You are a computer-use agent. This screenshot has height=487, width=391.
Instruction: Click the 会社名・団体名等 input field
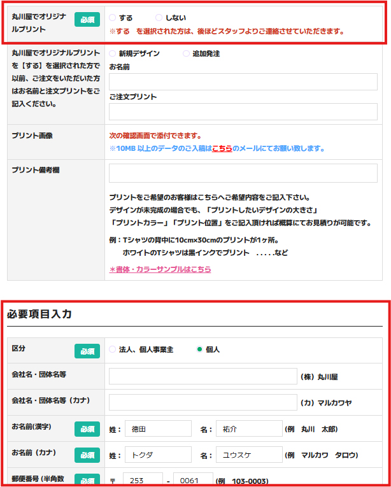(203, 376)
